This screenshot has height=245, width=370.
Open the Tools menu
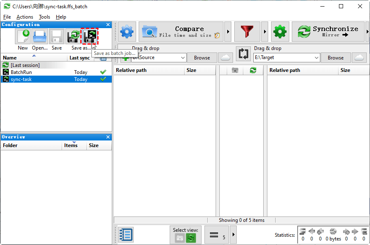(x=44, y=17)
